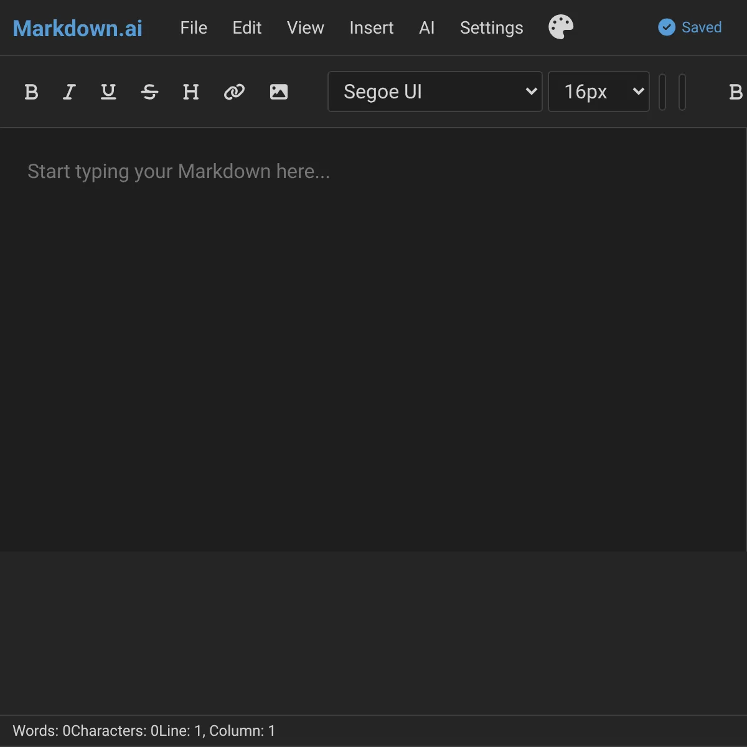The image size is (747, 747).
Task: Toggle the Saved sync indicator
Action: (x=689, y=27)
